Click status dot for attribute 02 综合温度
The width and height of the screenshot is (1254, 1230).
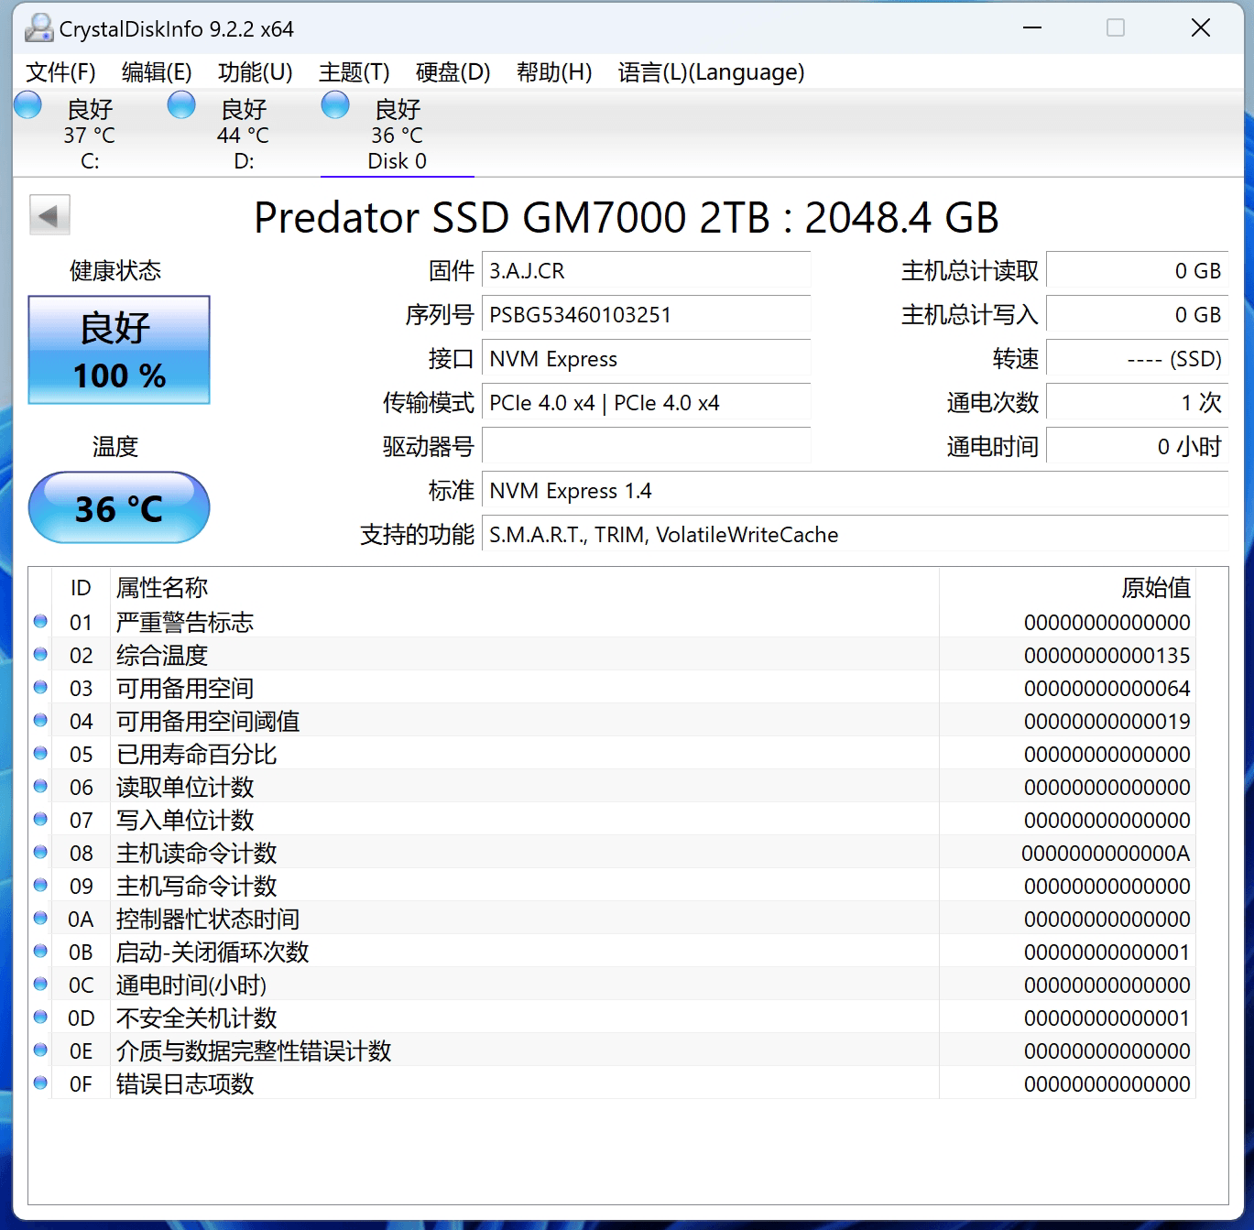click(x=40, y=655)
